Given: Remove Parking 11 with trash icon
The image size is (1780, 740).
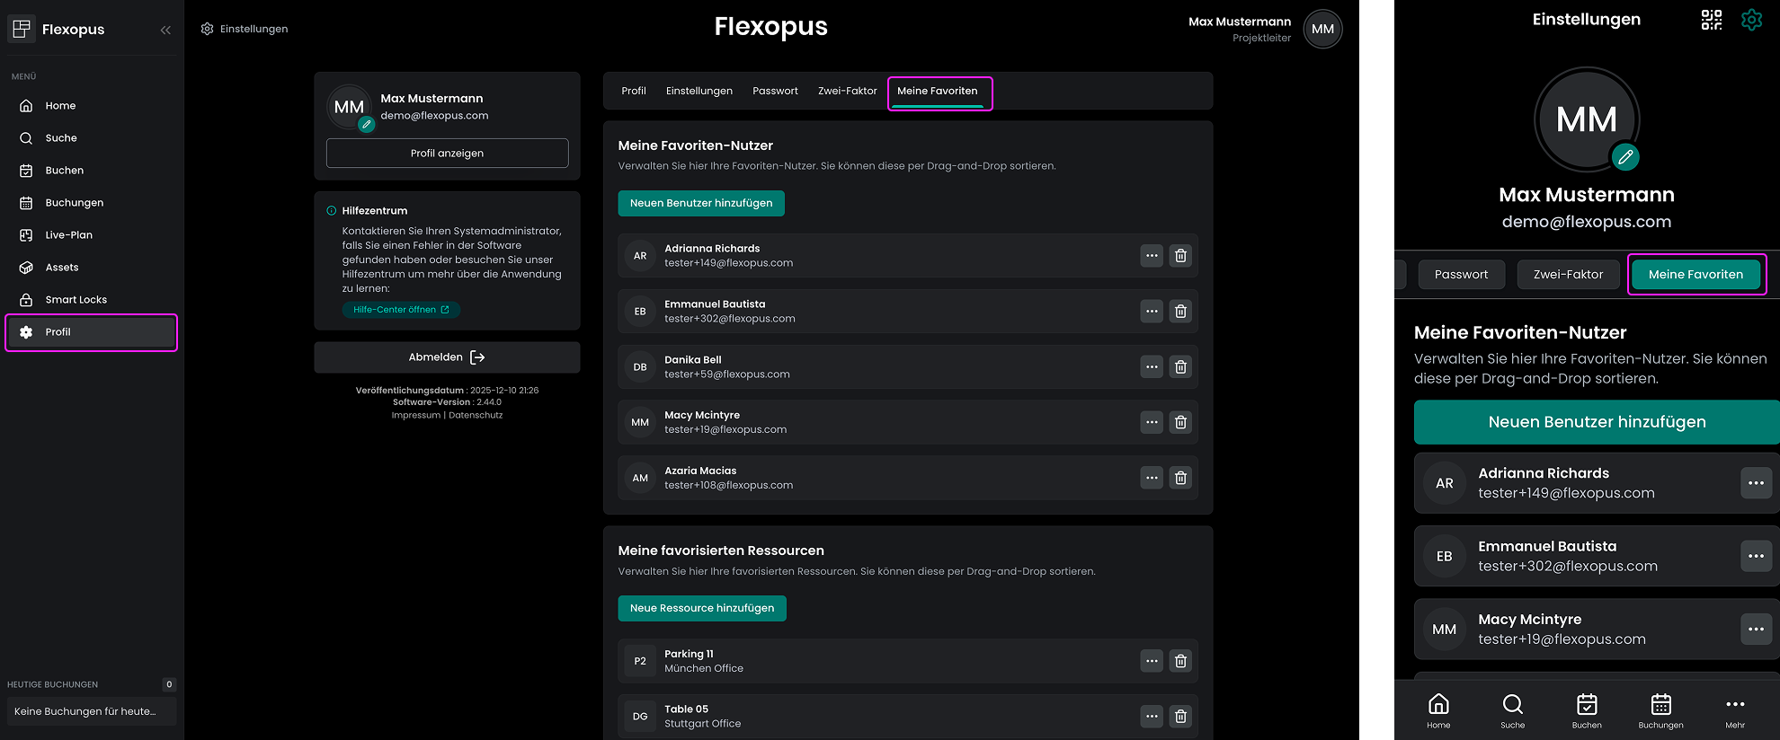Looking at the screenshot, I should pos(1180,662).
